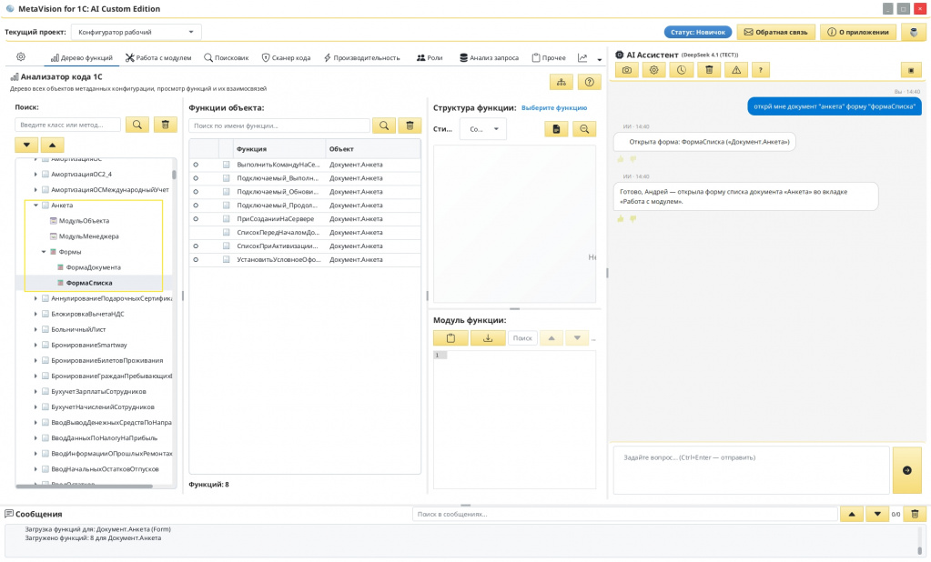Collapse the Анкета tree node
931x562 pixels.
(x=35, y=206)
